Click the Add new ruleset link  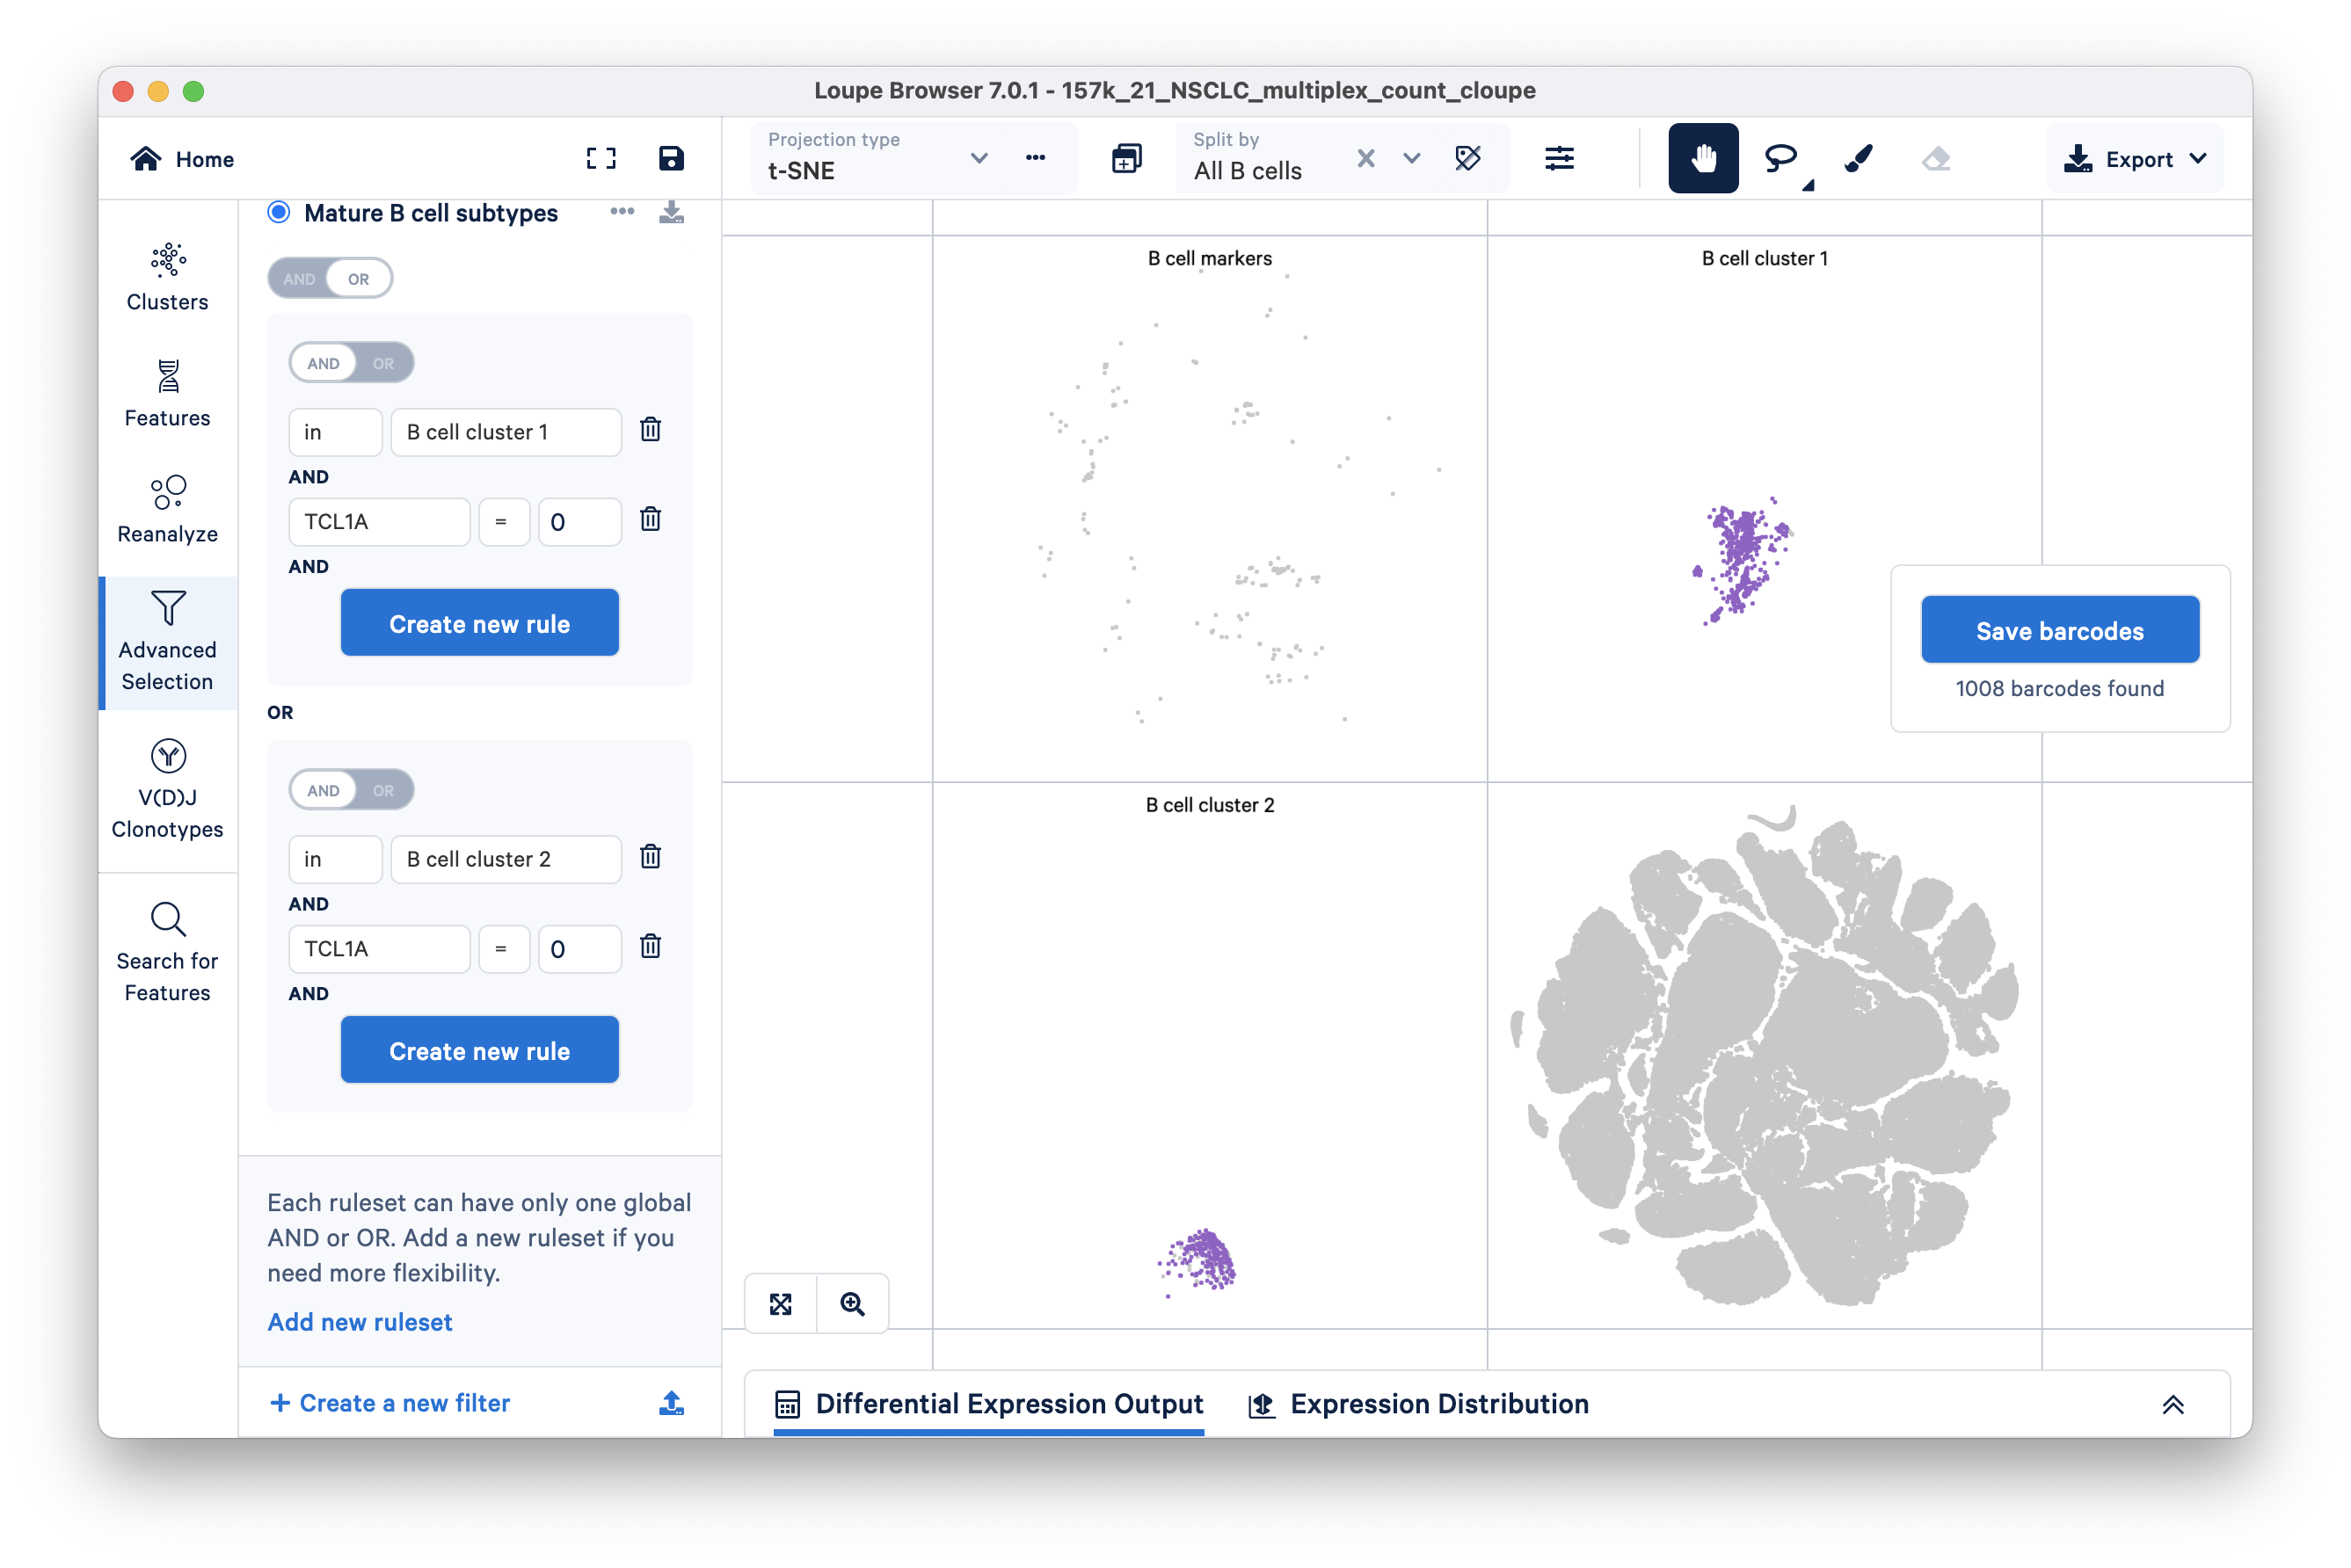point(359,1322)
